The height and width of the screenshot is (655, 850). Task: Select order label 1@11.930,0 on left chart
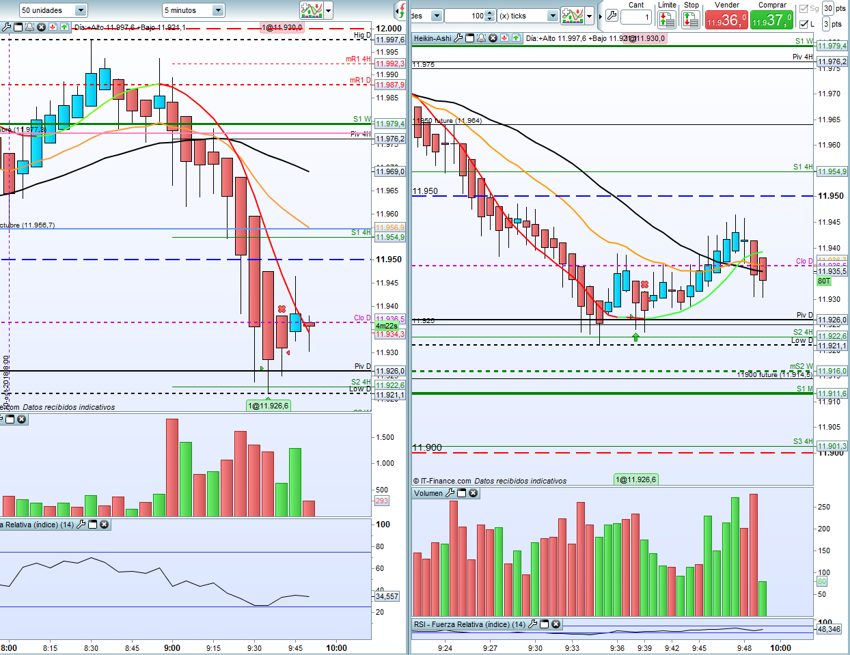(x=282, y=27)
